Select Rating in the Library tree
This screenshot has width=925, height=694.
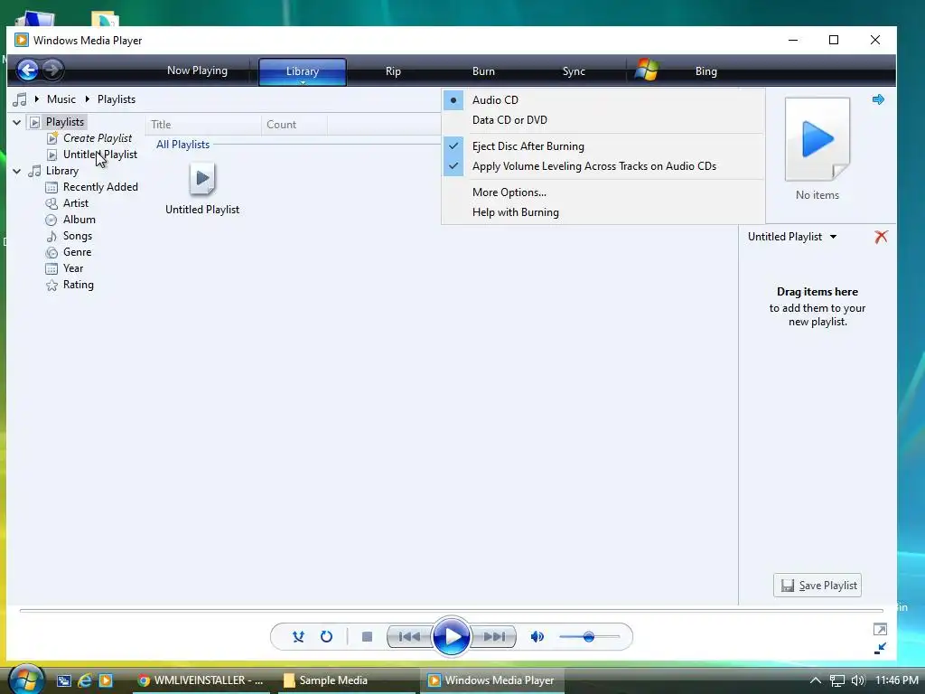click(x=78, y=285)
